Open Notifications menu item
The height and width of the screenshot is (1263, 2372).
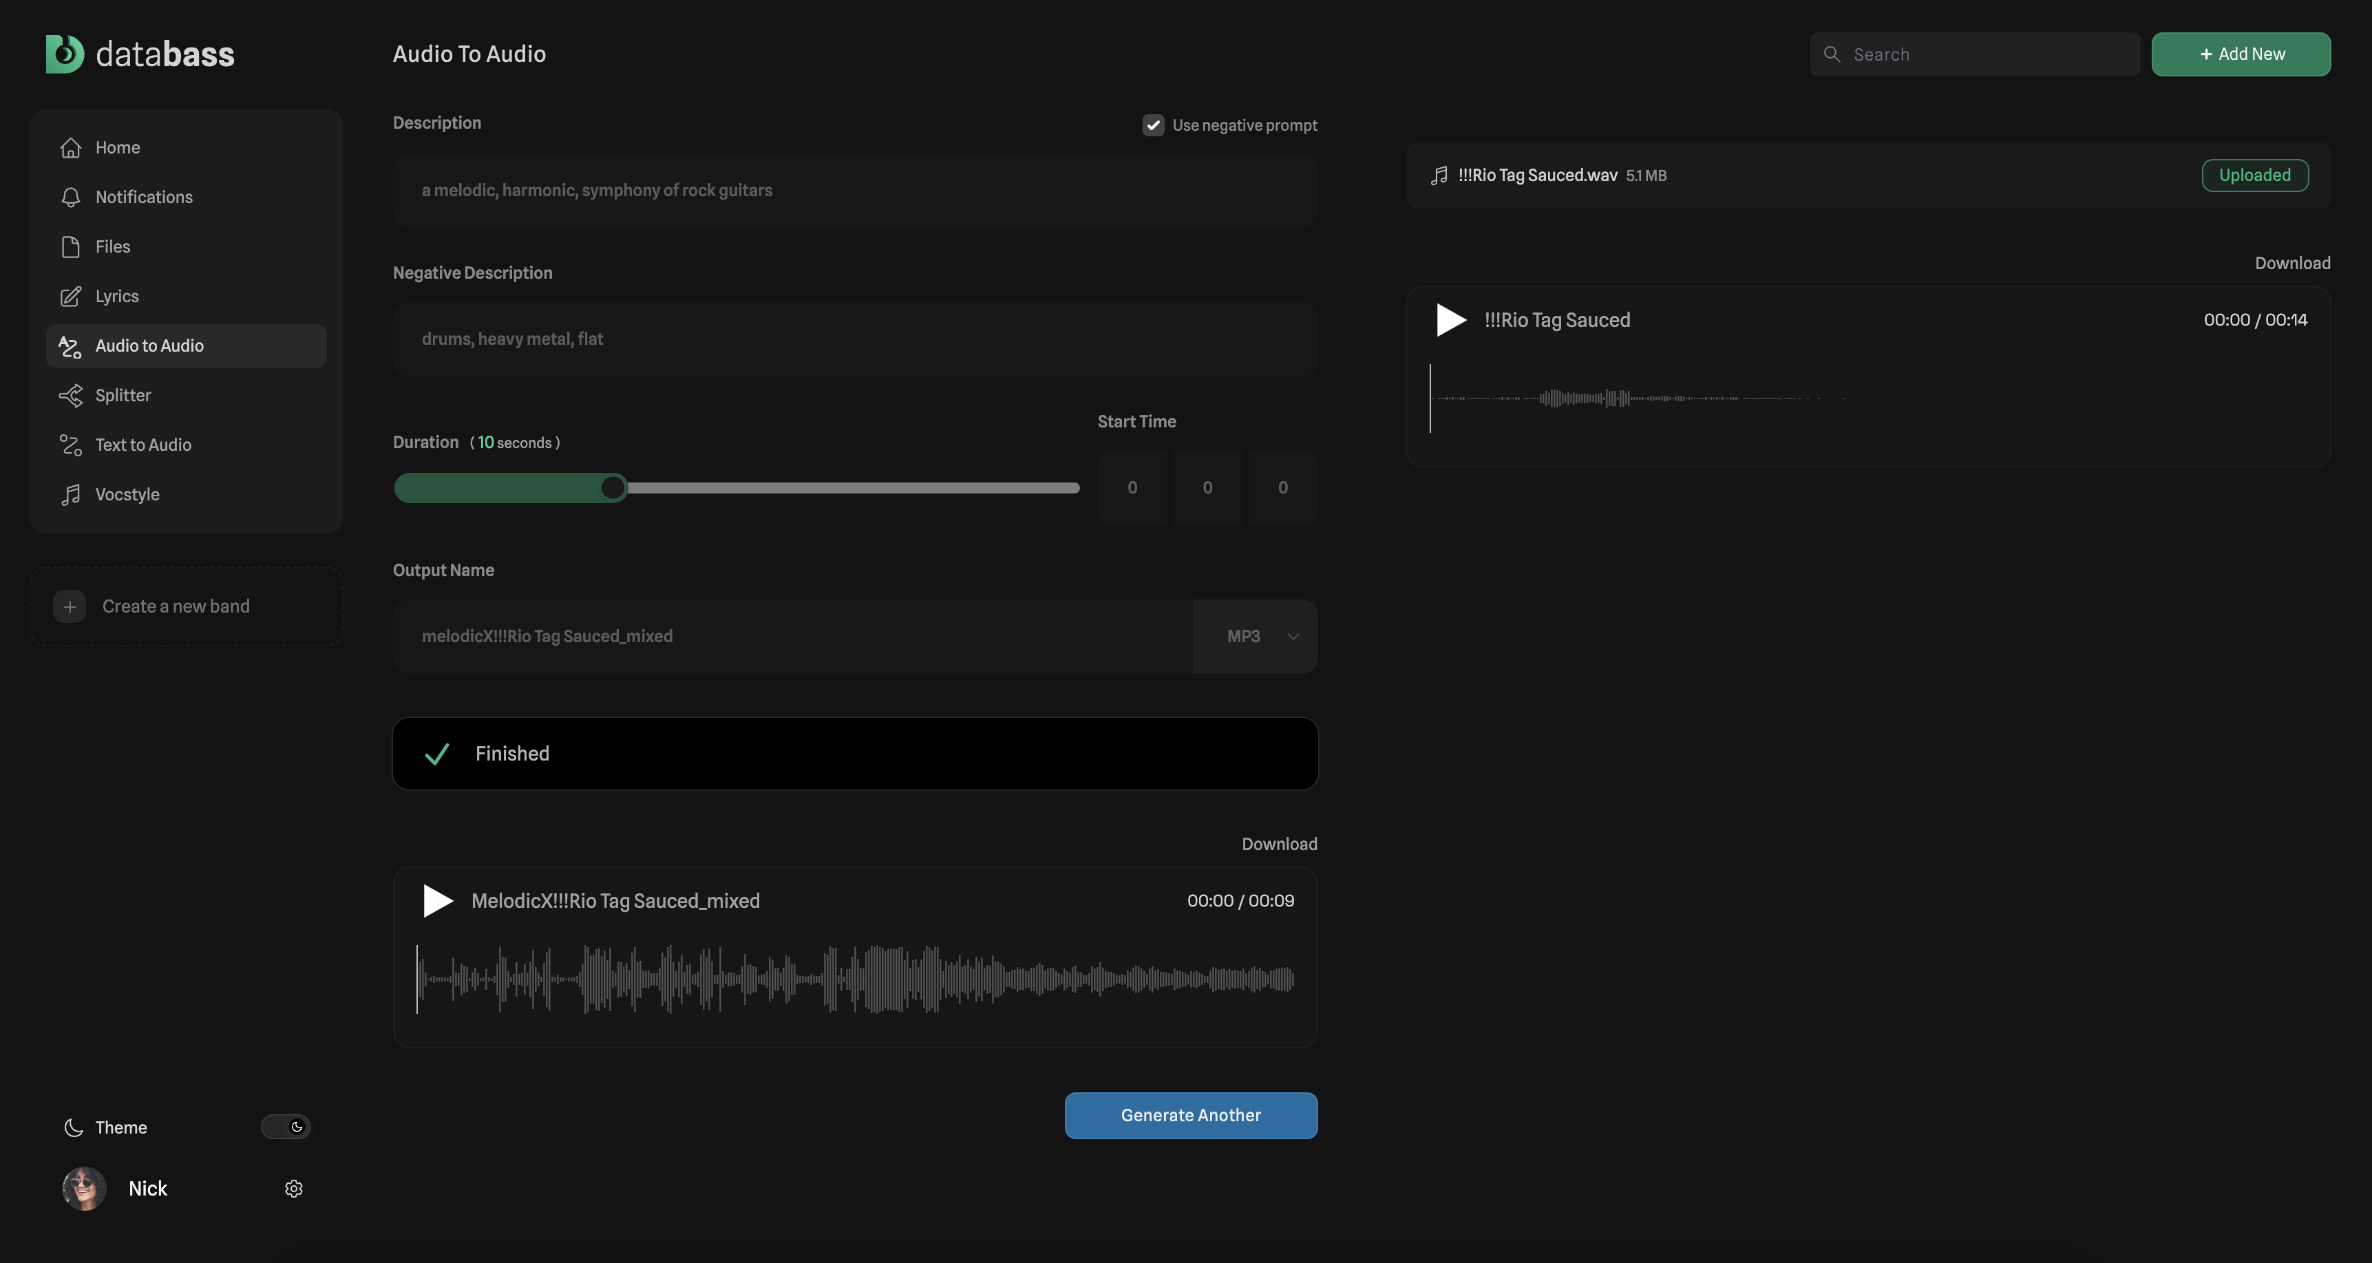186,197
